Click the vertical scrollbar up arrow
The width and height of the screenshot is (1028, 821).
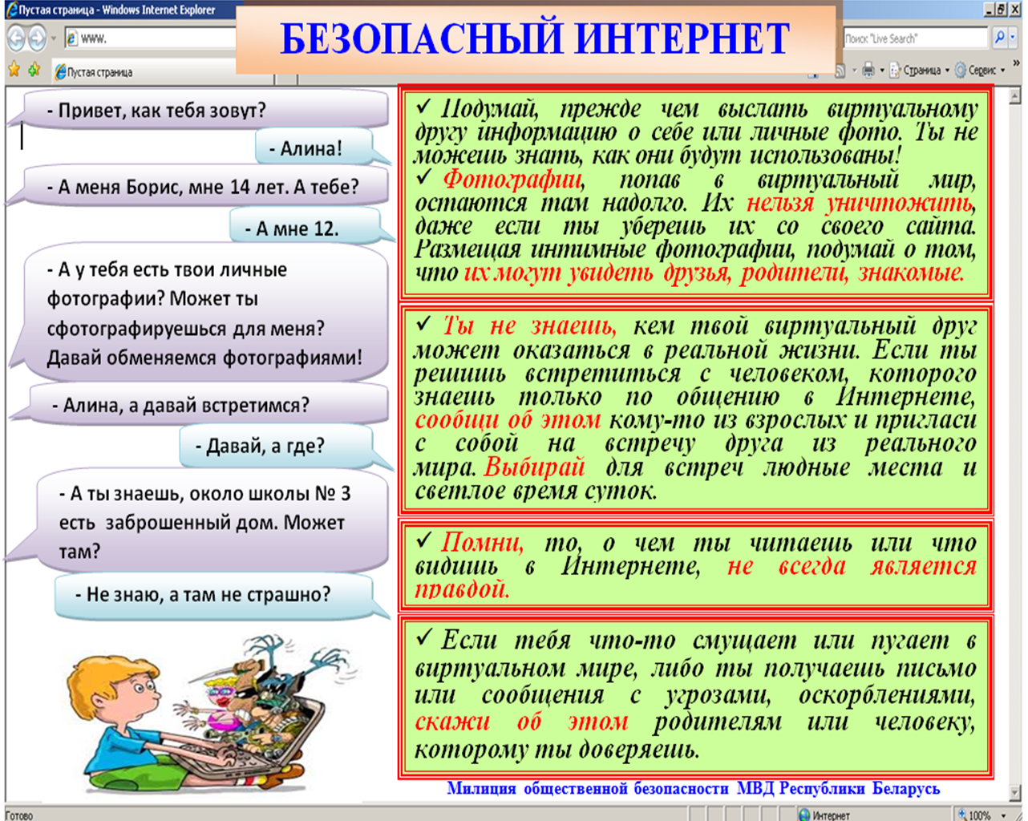coord(1015,95)
